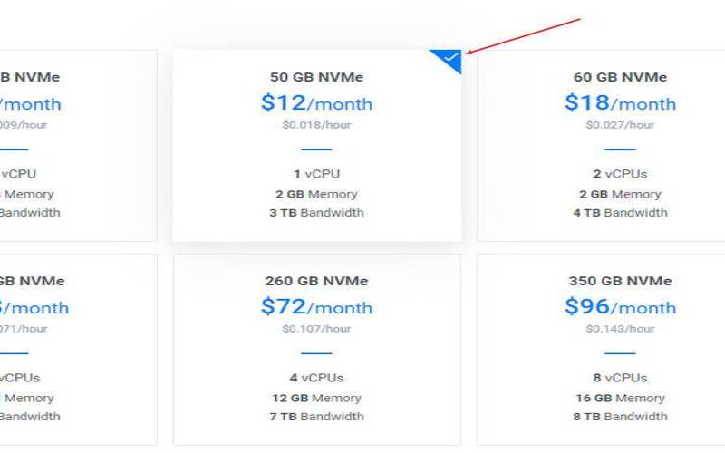Click the 3 TB Bandwidth line

[x=316, y=213]
